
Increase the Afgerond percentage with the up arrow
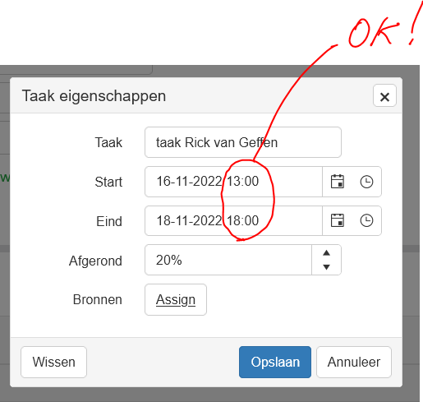coord(326,253)
